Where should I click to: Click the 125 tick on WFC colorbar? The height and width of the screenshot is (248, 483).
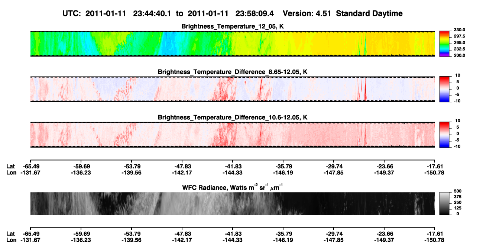457,208
